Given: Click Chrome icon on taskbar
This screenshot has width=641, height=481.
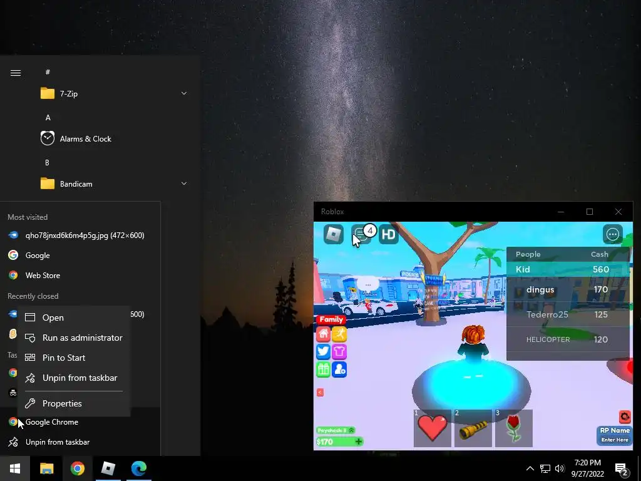Looking at the screenshot, I should (x=77, y=468).
